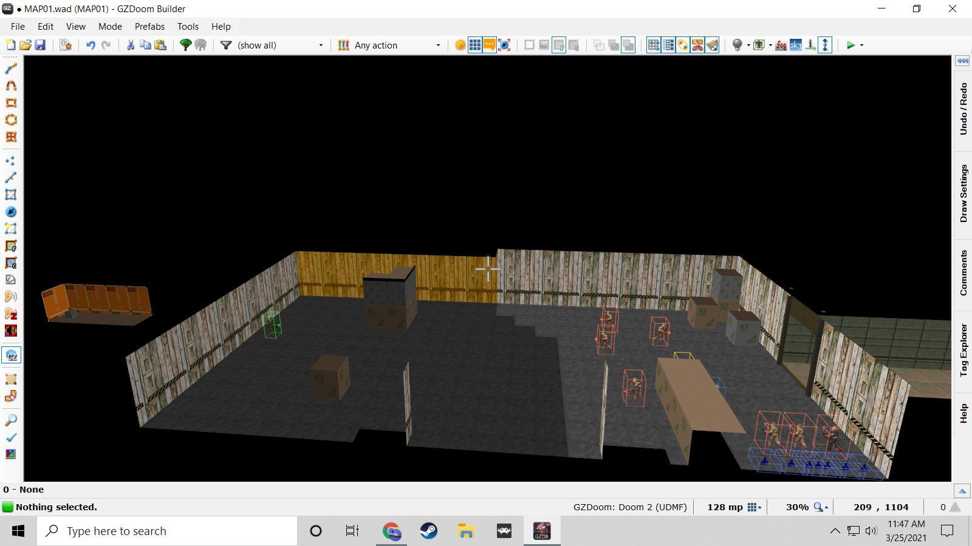This screenshot has width=972, height=546.
Task: Pick the Draw Grid tool
Action: 11,136
